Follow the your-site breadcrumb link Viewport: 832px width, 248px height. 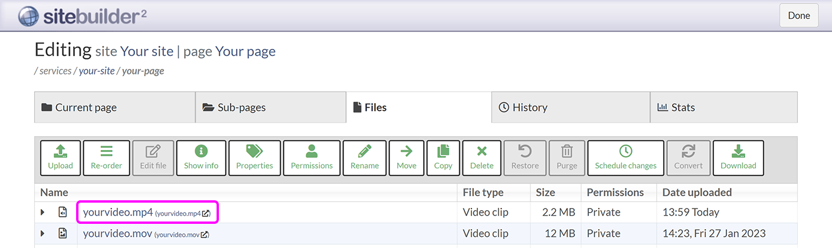coord(97,71)
